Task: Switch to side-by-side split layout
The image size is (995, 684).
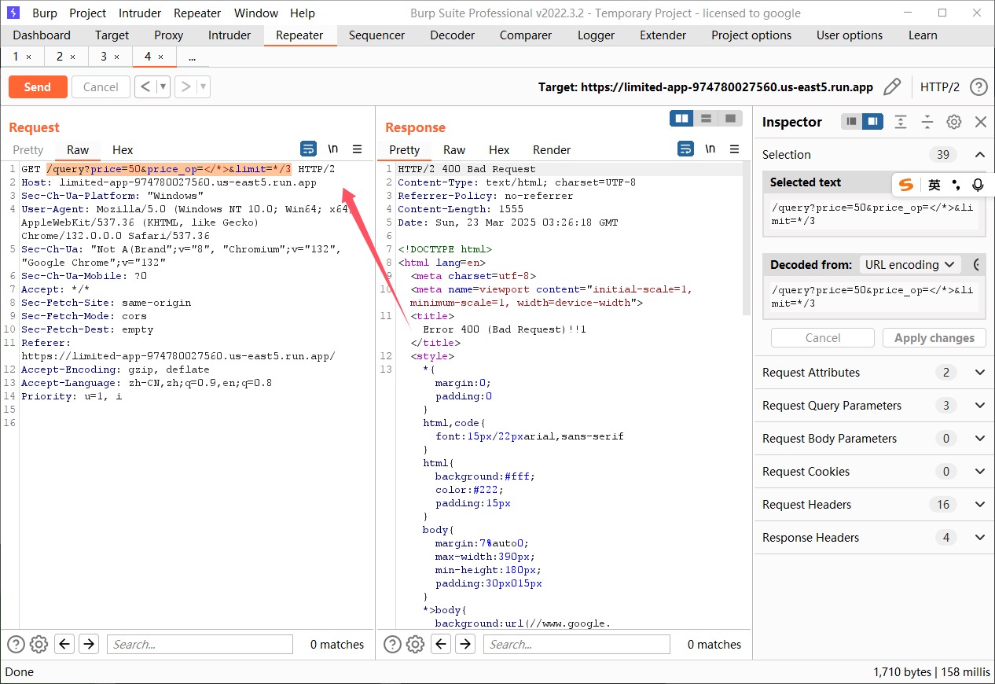Action: (681, 118)
